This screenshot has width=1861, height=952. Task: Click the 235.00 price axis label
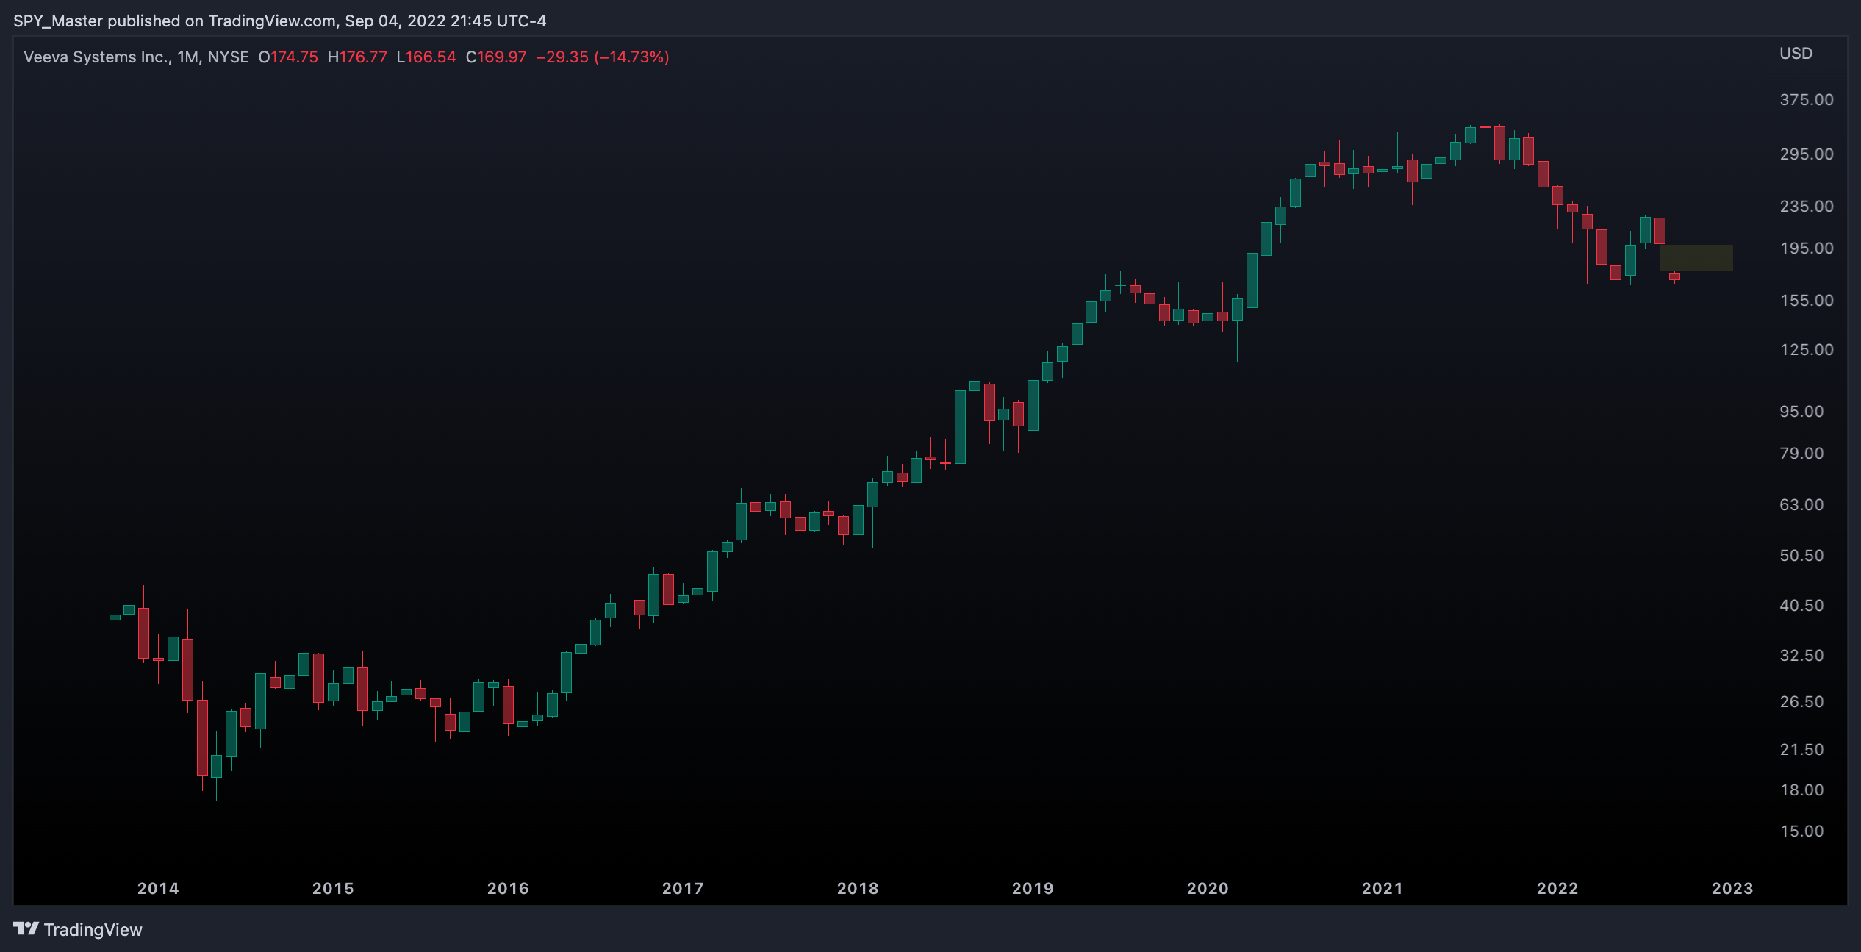1807,207
